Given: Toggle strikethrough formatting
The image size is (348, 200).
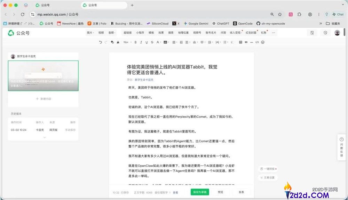Looking at the screenshot, I should [x=152, y=42].
